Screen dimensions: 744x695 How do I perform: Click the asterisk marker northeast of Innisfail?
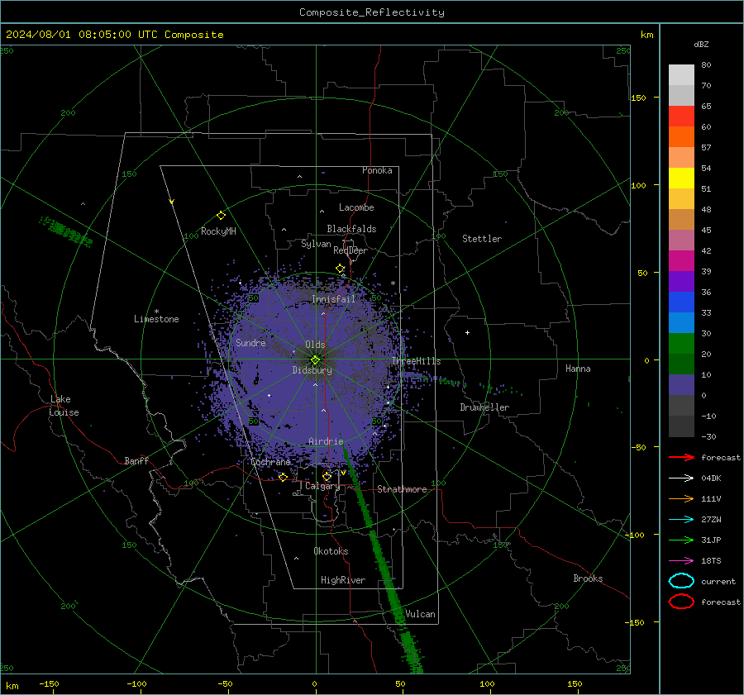click(393, 283)
